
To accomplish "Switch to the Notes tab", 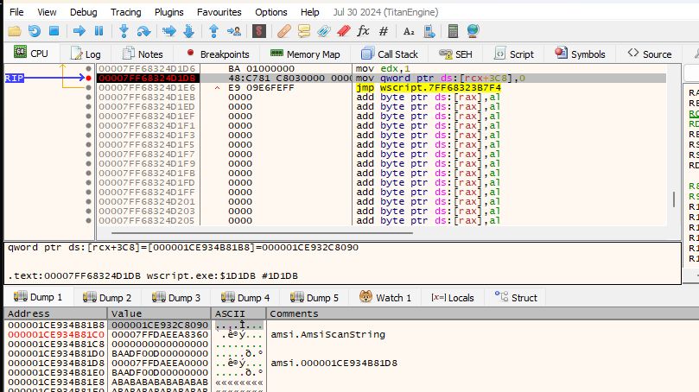I will point(143,54).
